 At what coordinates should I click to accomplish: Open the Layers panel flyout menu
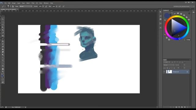pos(190,60)
